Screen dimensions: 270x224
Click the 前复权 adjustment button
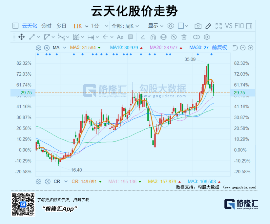click(219, 48)
